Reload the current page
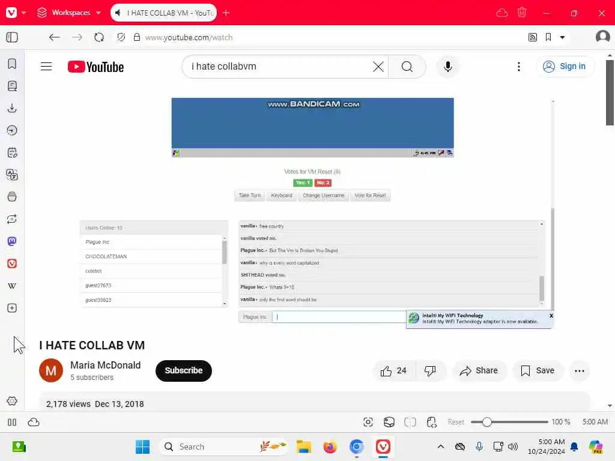 pos(99,37)
